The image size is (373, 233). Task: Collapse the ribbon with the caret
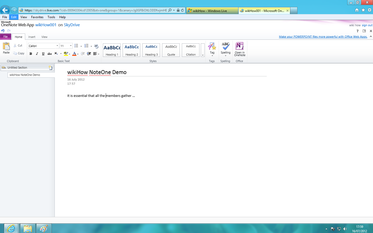tap(371, 36)
